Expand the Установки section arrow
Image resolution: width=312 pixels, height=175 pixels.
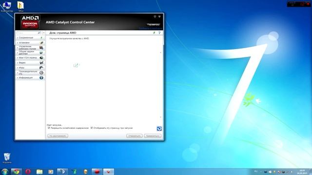pos(18,43)
